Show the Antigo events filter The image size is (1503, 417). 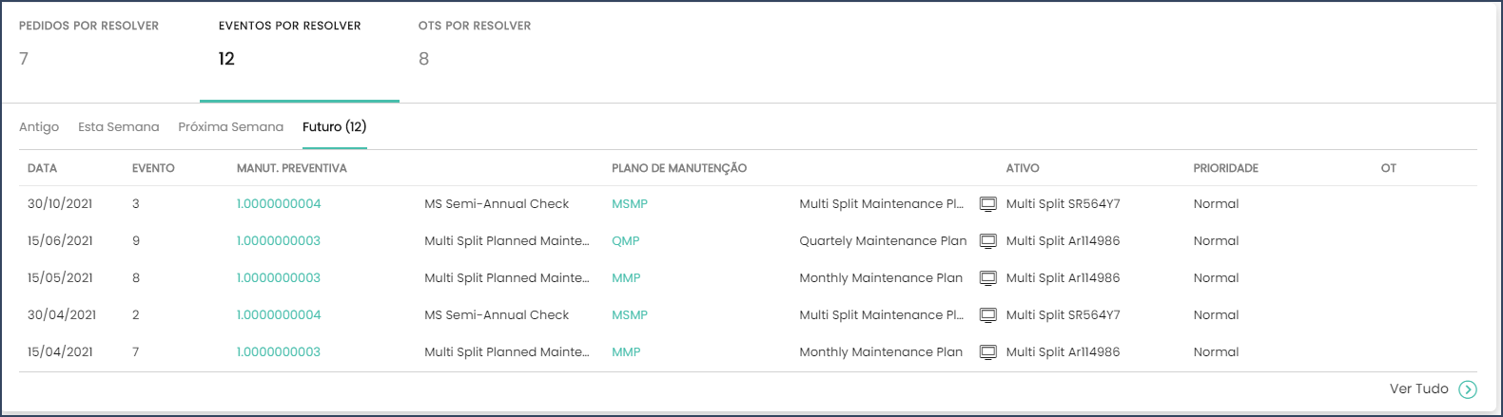pyautogui.click(x=39, y=126)
